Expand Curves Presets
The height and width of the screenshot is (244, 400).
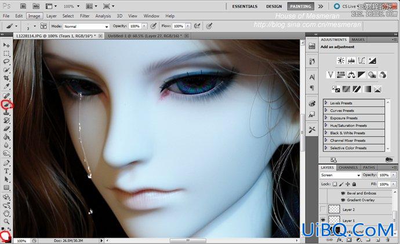coord(326,110)
